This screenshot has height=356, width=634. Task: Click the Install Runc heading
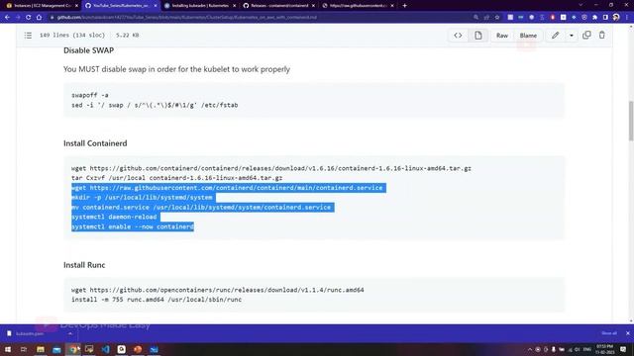coord(84,265)
